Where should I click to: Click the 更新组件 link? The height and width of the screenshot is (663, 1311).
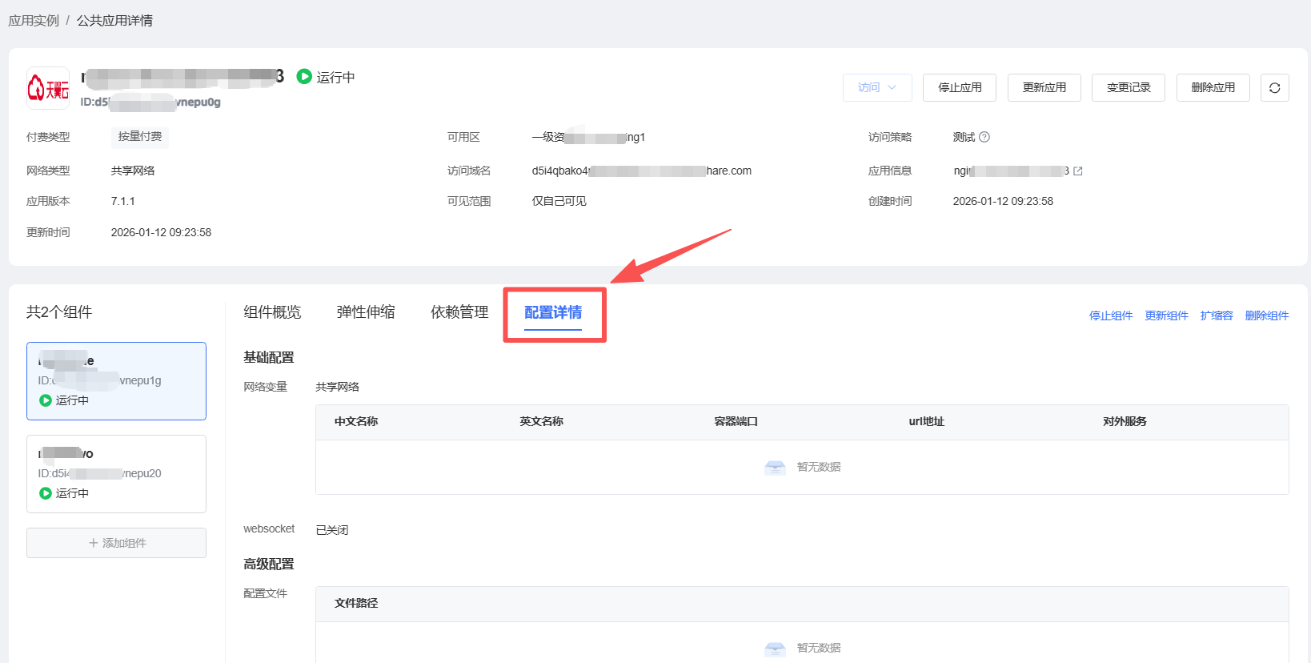coord(1166,315)
